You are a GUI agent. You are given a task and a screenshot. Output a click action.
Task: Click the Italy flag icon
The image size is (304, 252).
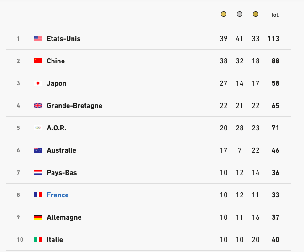click(x=38, y=240)
